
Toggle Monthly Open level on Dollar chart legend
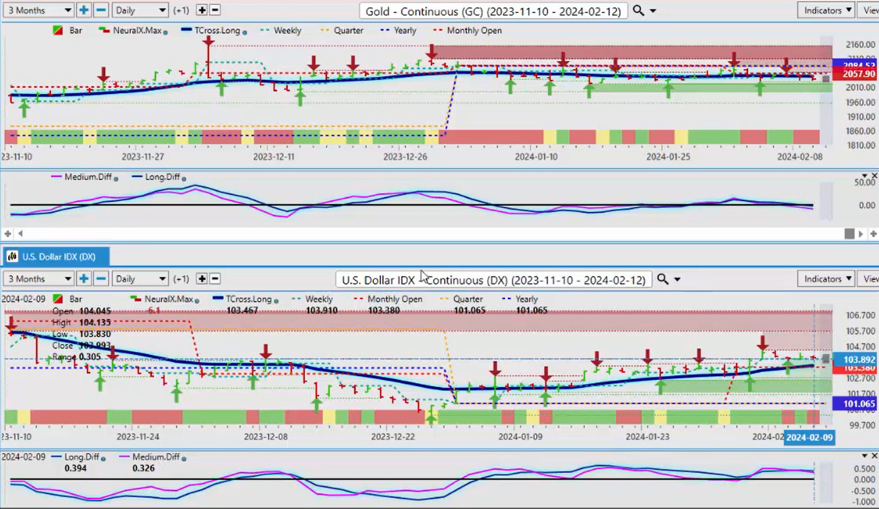387,299
